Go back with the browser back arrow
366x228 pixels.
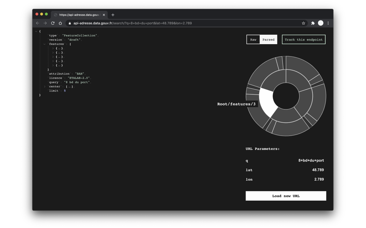(x=37, y=23)
